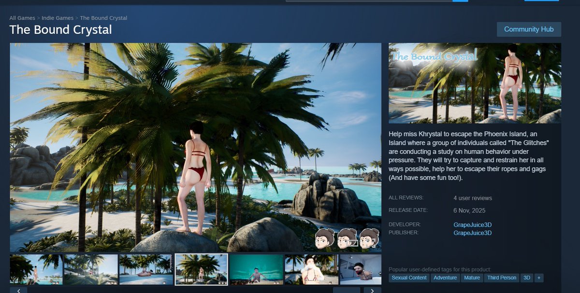The height and width of the screenshot is (293, 580).
Task: Open first screenshot thumbnail in strip
Action: click(36, 269)
